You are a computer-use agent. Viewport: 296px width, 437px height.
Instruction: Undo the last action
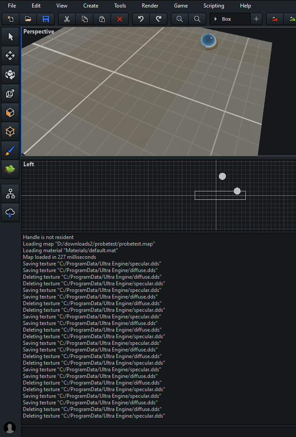pos(141,19)
